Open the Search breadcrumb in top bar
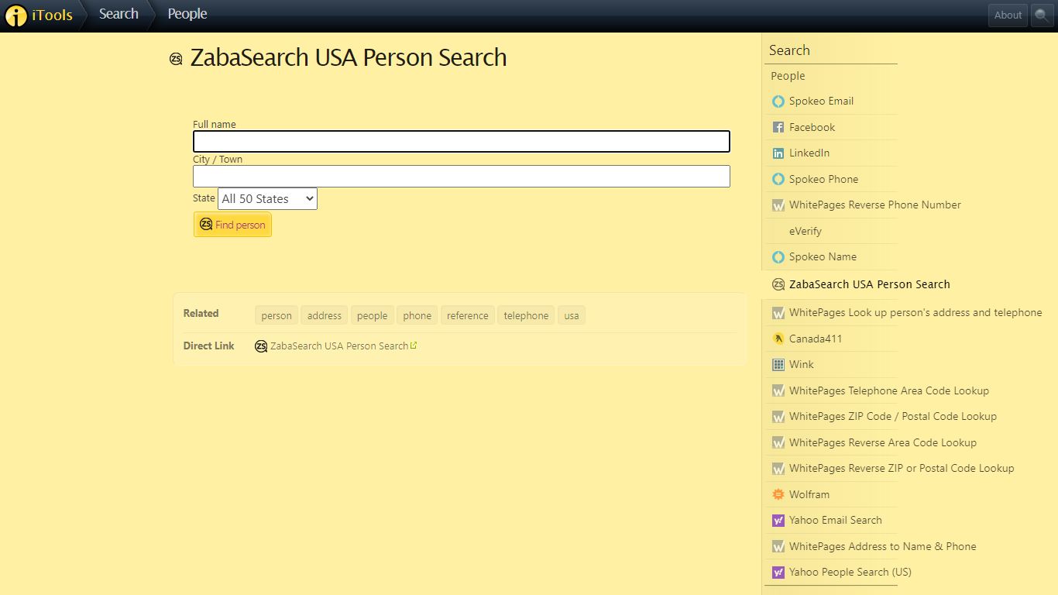Image resolution: width=1058 pixels, height=595 pixels. pos(119,14)
